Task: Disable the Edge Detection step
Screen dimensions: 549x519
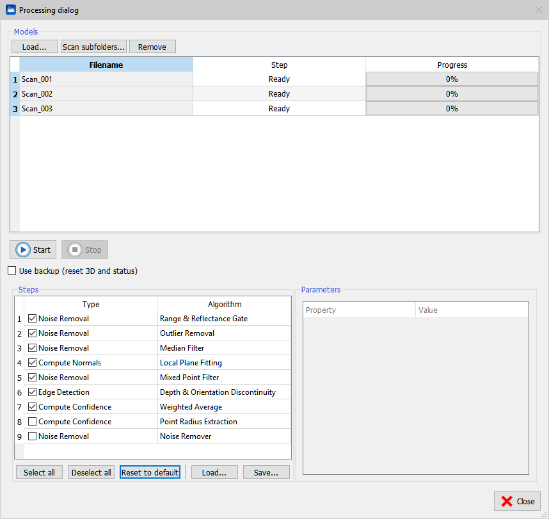Action: pyautogui.click(x=33, y=392)
